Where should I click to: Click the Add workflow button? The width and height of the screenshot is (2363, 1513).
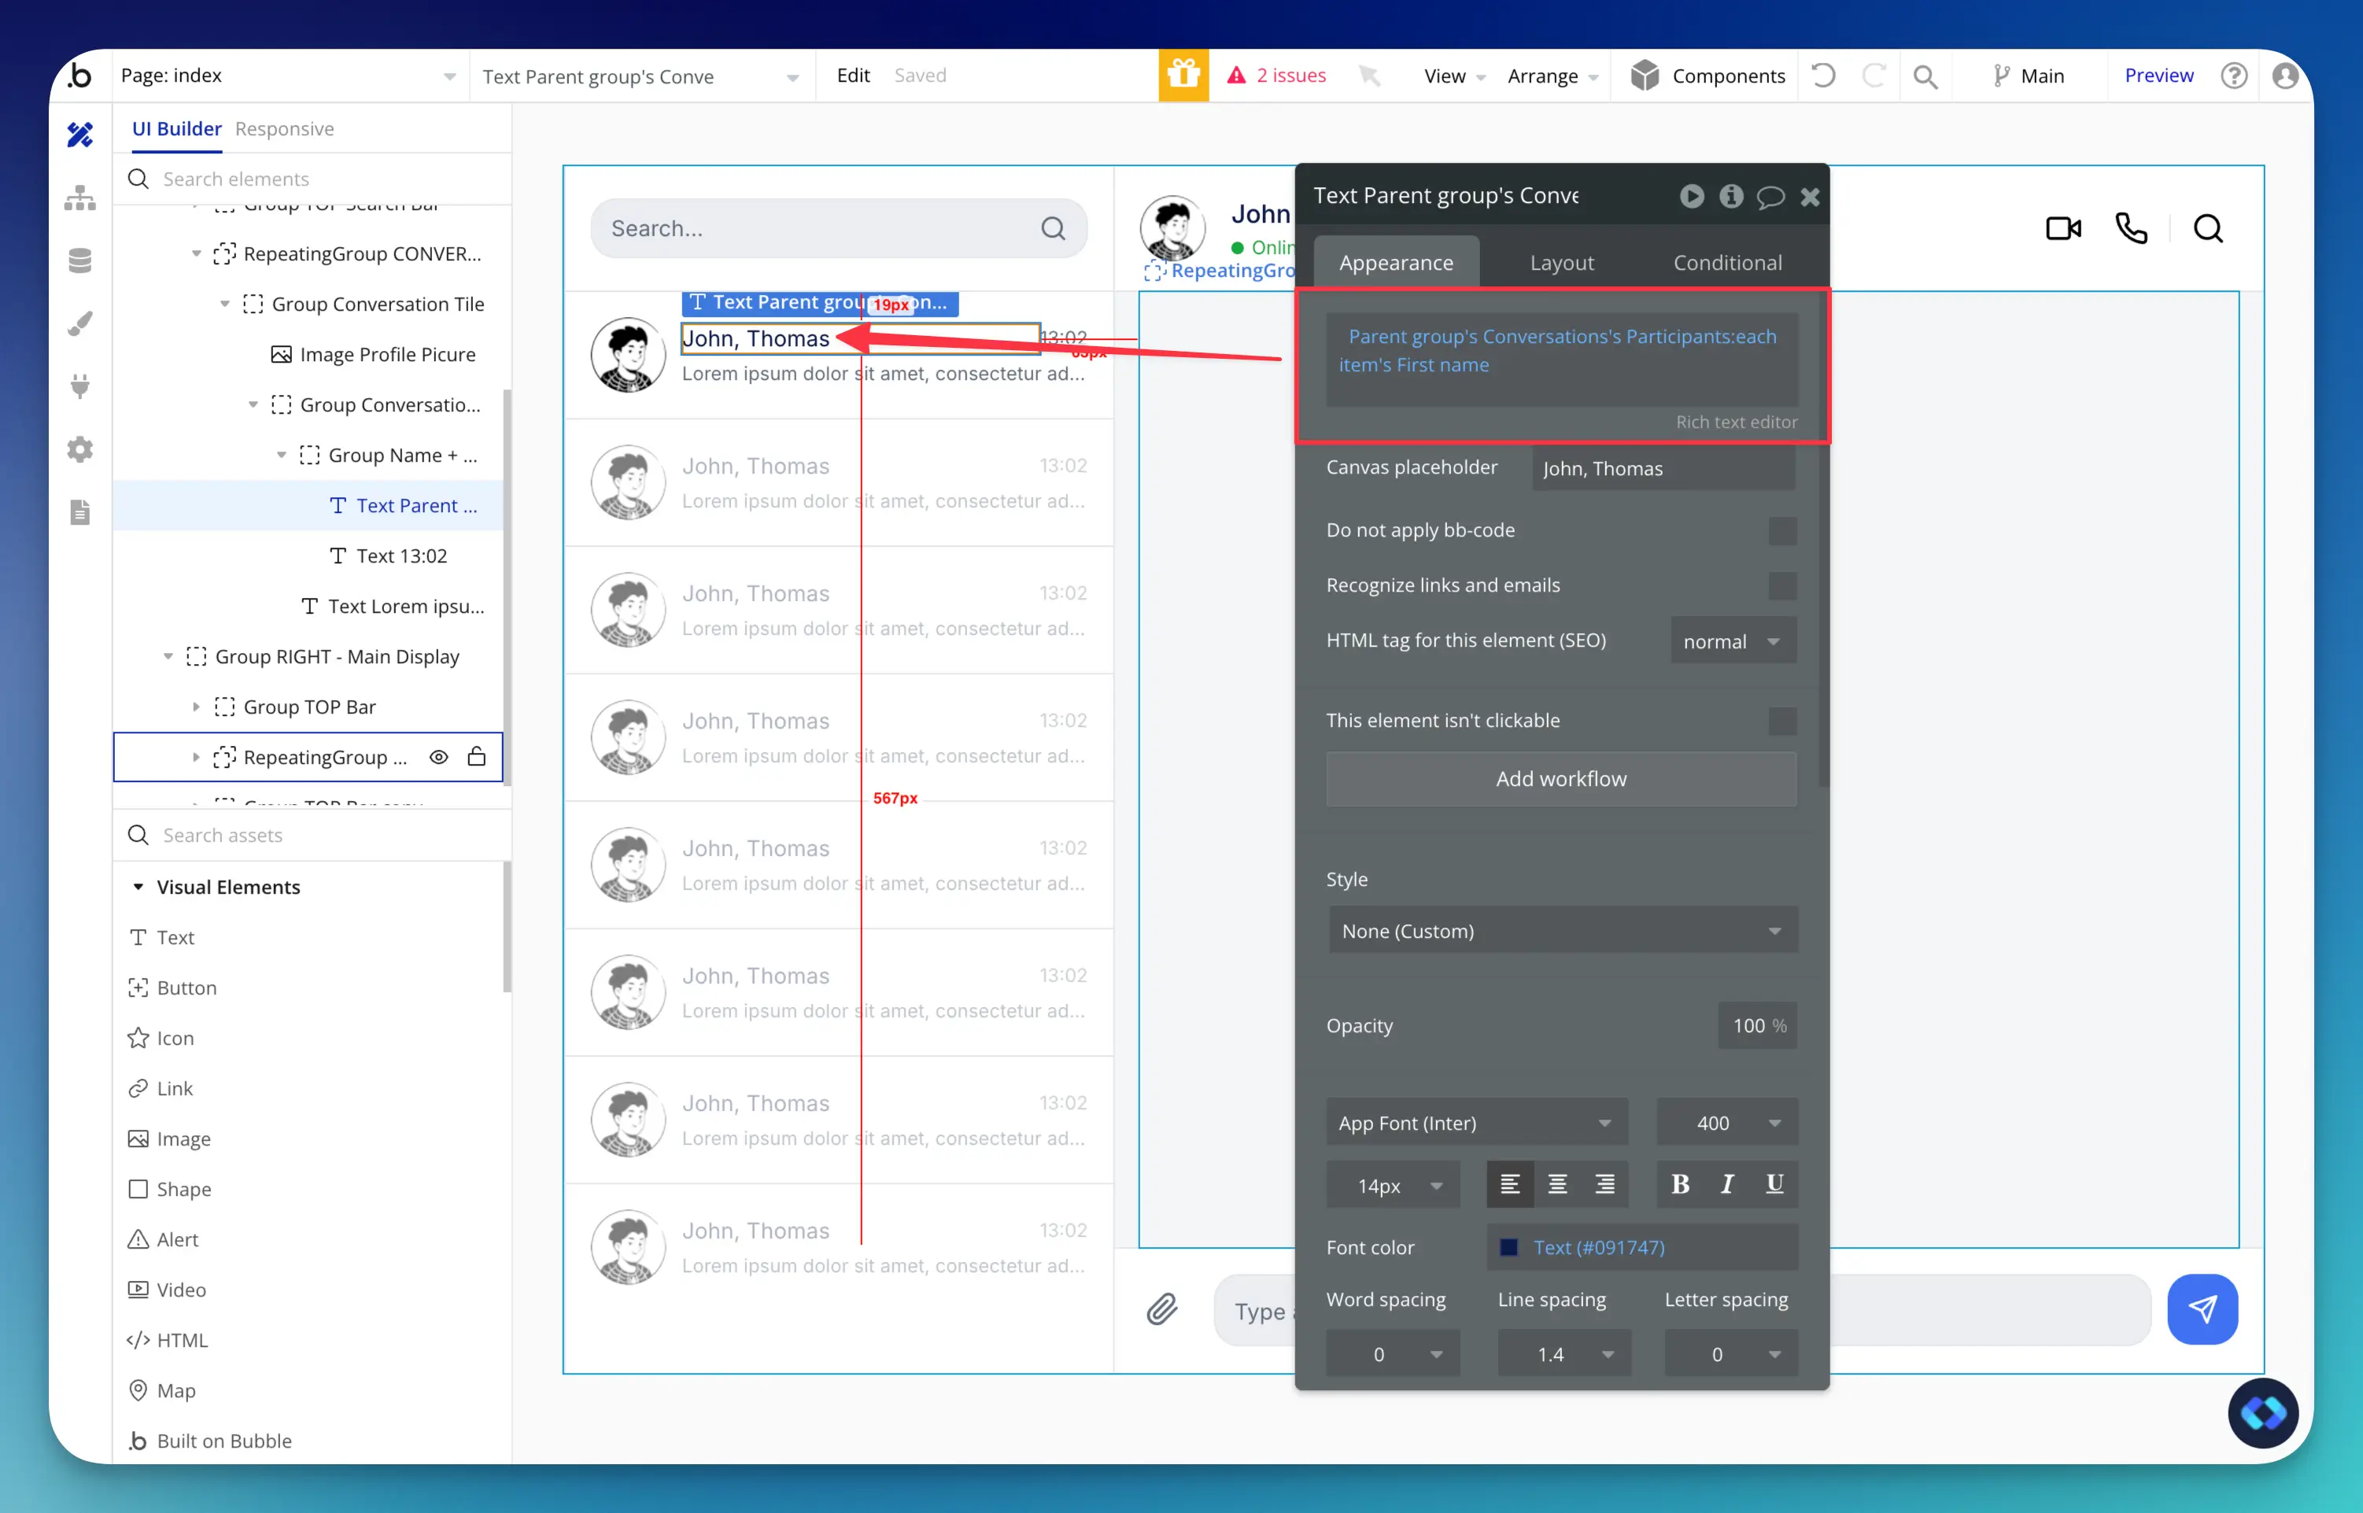(1561, 779)
